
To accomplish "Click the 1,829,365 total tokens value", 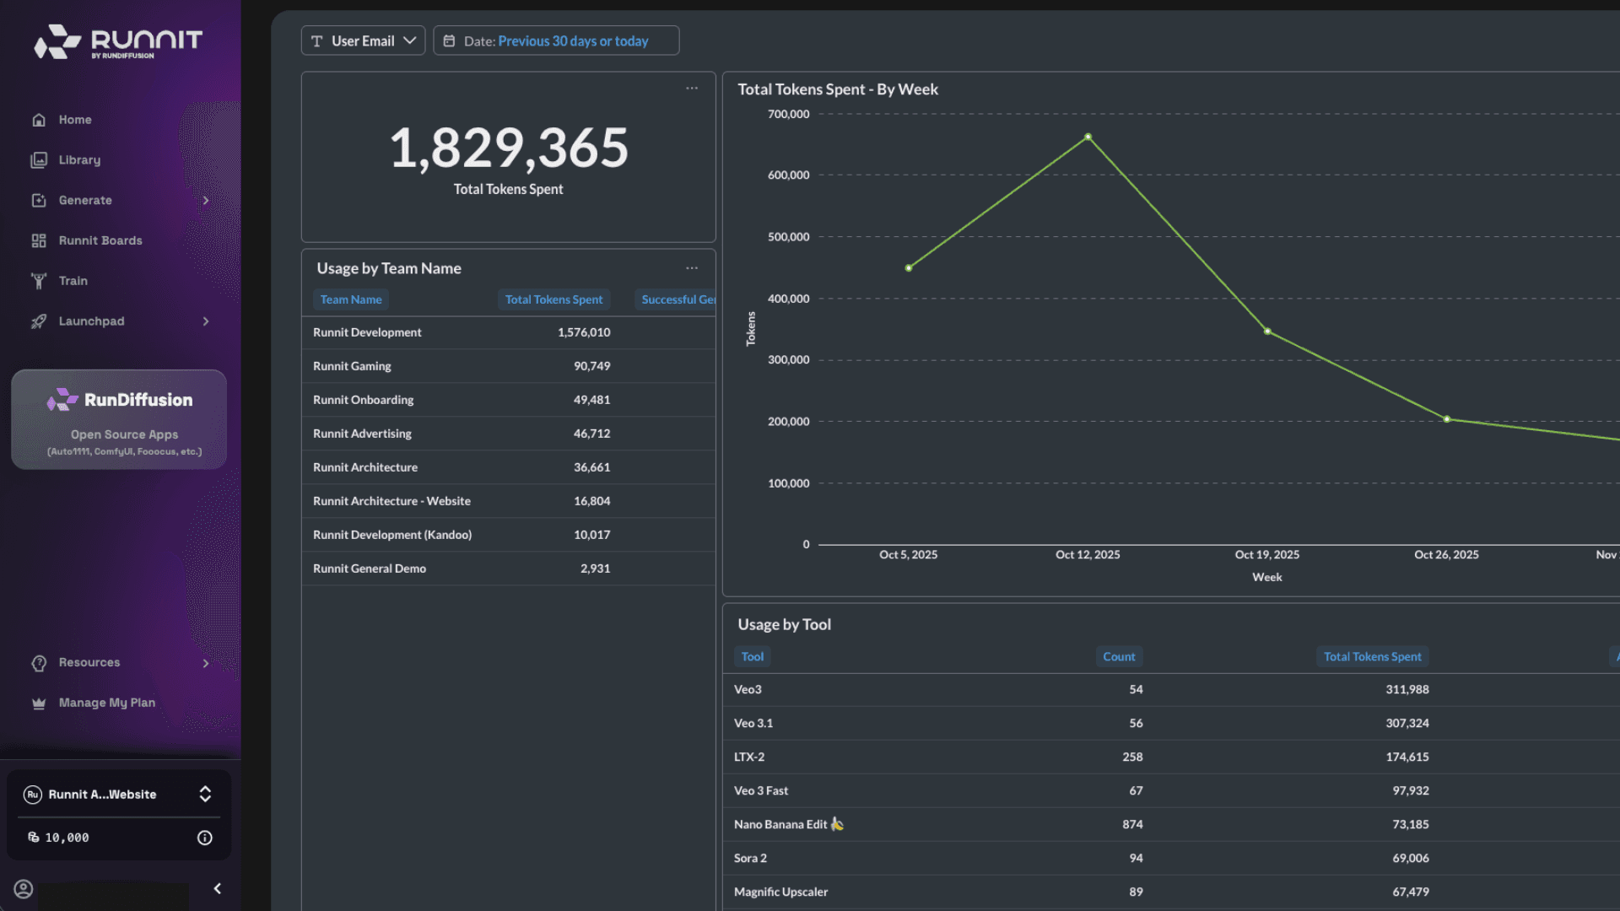I will point(509,148).
